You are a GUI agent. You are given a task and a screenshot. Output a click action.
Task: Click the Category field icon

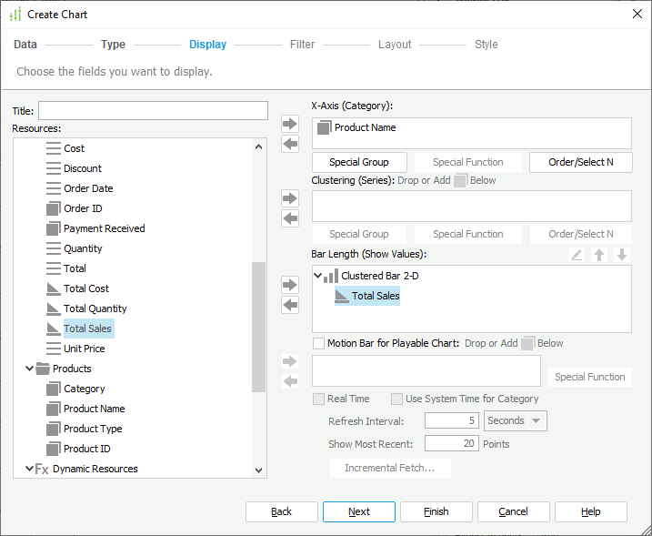click(54, 389)
